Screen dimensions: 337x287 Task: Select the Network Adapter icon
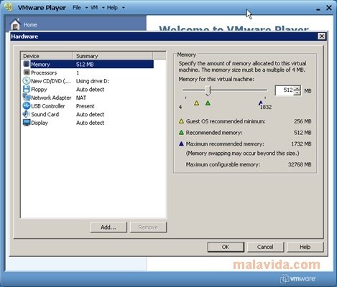tap(27, 98)
